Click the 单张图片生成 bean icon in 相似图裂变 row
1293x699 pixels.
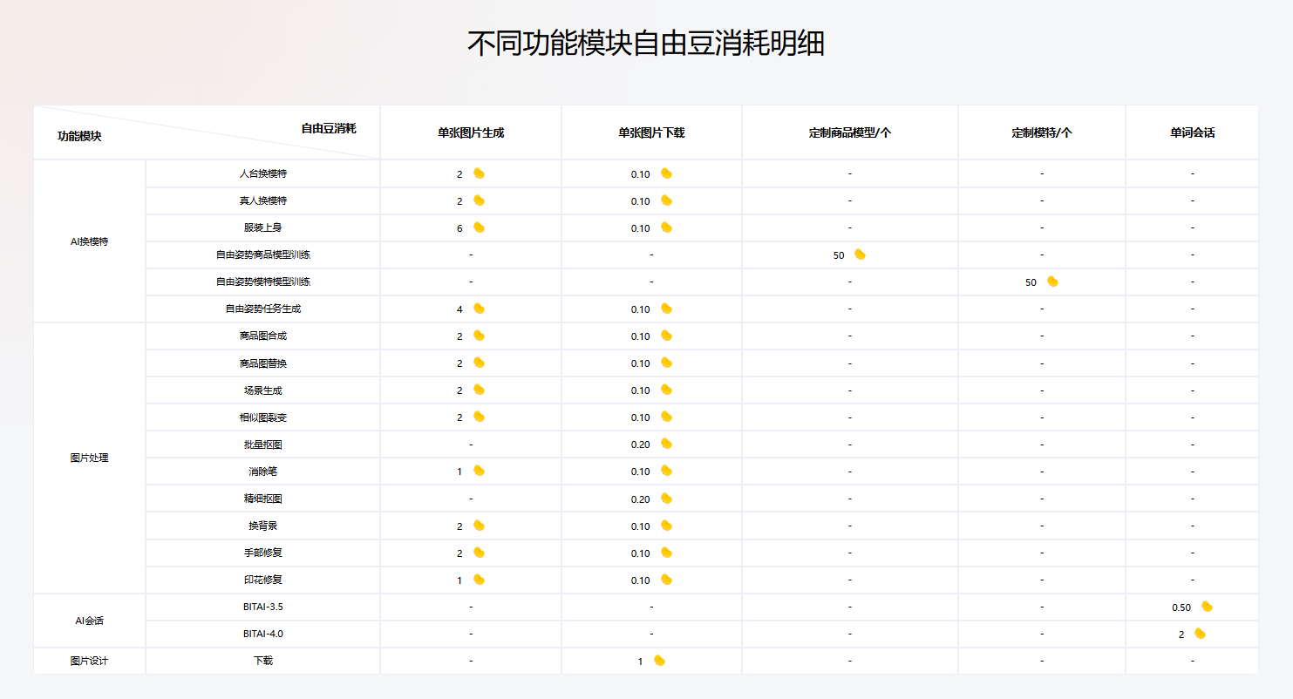479,417
